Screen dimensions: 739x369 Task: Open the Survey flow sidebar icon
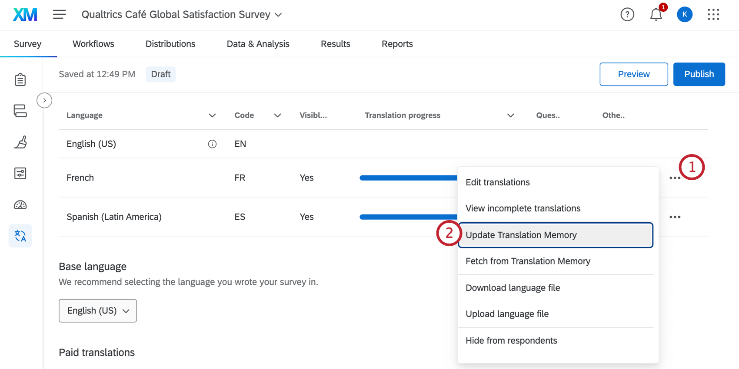pyautogui.click(x=20, y=111)
